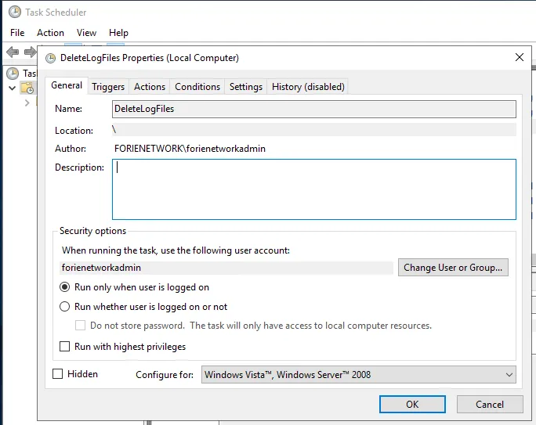Click the DeleteLogFiles Properties dialog clock icon
Image resolution: width=536 pixels, height=425 pixels.
(x=51, y=57)
